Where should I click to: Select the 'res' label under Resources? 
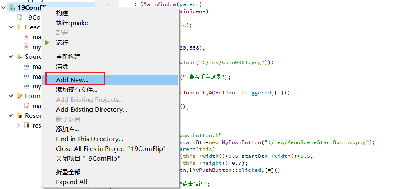tap(36, 126)
